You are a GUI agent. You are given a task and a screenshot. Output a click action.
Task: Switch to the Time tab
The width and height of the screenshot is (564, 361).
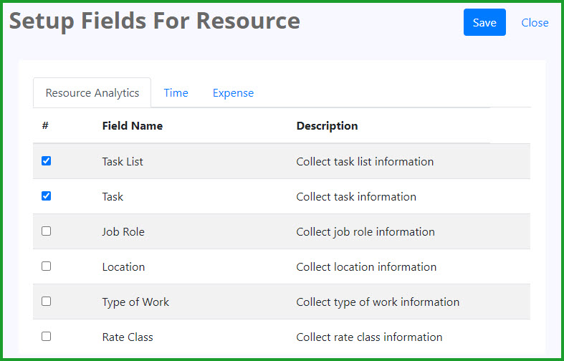pyautogui.click(x=176, y=93)
